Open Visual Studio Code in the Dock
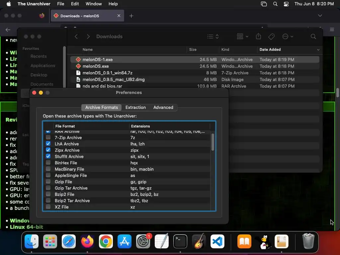The width and height of the screenshot is (340, 255). (217, 241)
